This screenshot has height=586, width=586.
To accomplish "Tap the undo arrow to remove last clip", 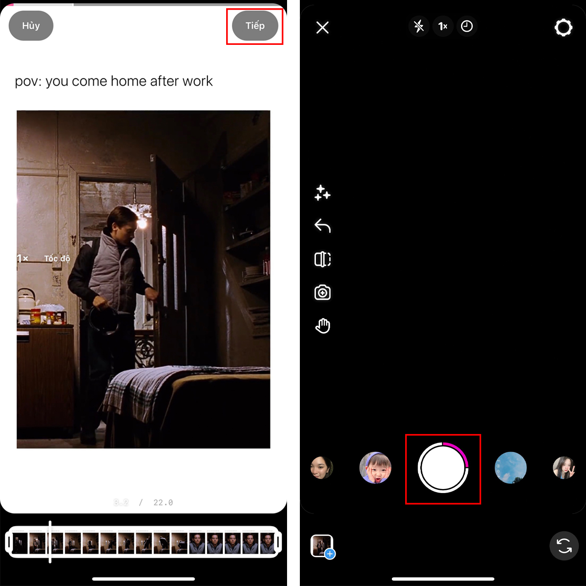I will [x=322, y=226].
